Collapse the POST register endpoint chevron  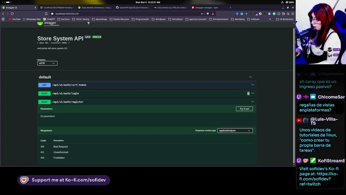tap(253, 102)
